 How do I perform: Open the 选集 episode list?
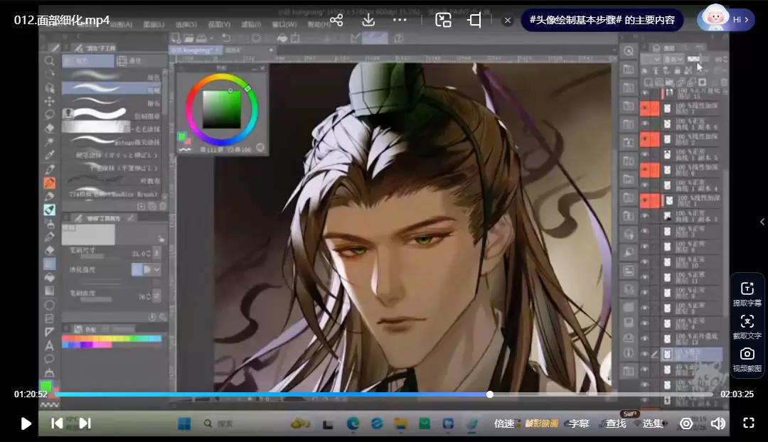pos(653,424)
